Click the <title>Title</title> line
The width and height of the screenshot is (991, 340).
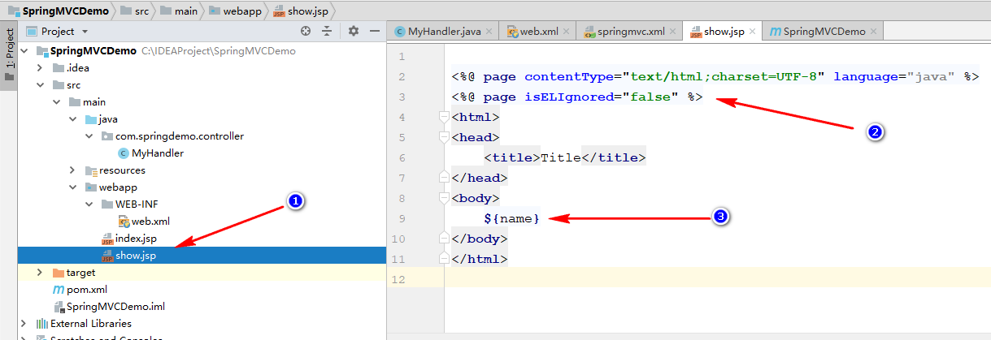[564, 157]
